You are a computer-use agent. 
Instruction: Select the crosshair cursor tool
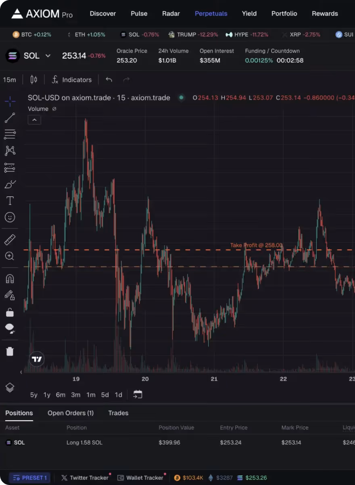tap(10, 101)
